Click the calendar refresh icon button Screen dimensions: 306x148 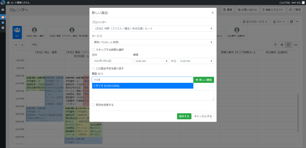click(x=291, y=22)
